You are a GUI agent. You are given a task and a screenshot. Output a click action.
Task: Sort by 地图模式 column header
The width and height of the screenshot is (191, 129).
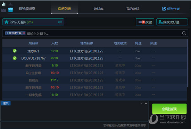tap(120, 43)
